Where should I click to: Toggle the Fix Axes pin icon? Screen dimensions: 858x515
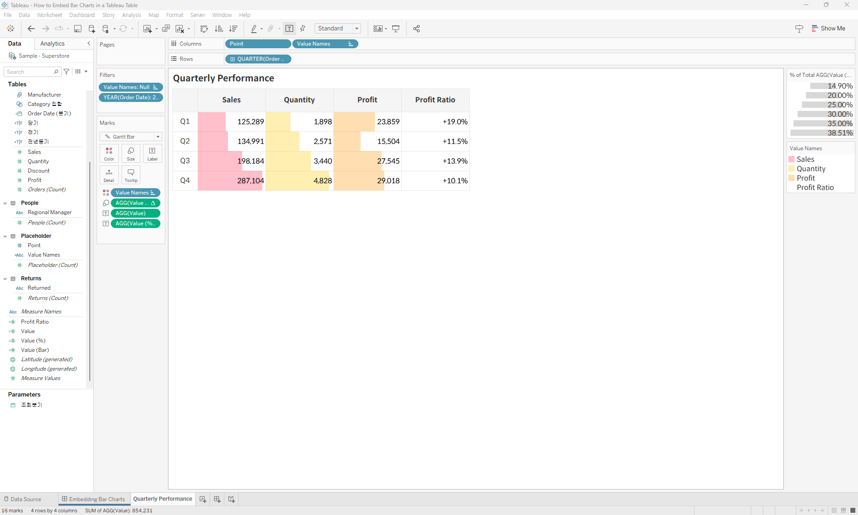(303, 29)
